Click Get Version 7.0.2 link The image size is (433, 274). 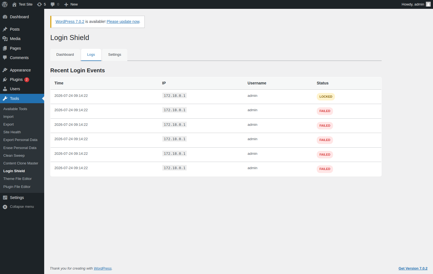413,268
